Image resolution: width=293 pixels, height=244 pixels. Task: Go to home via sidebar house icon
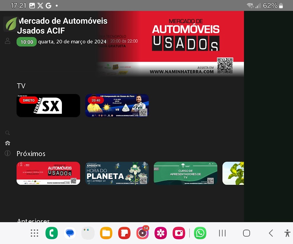[x=8, y=143]
